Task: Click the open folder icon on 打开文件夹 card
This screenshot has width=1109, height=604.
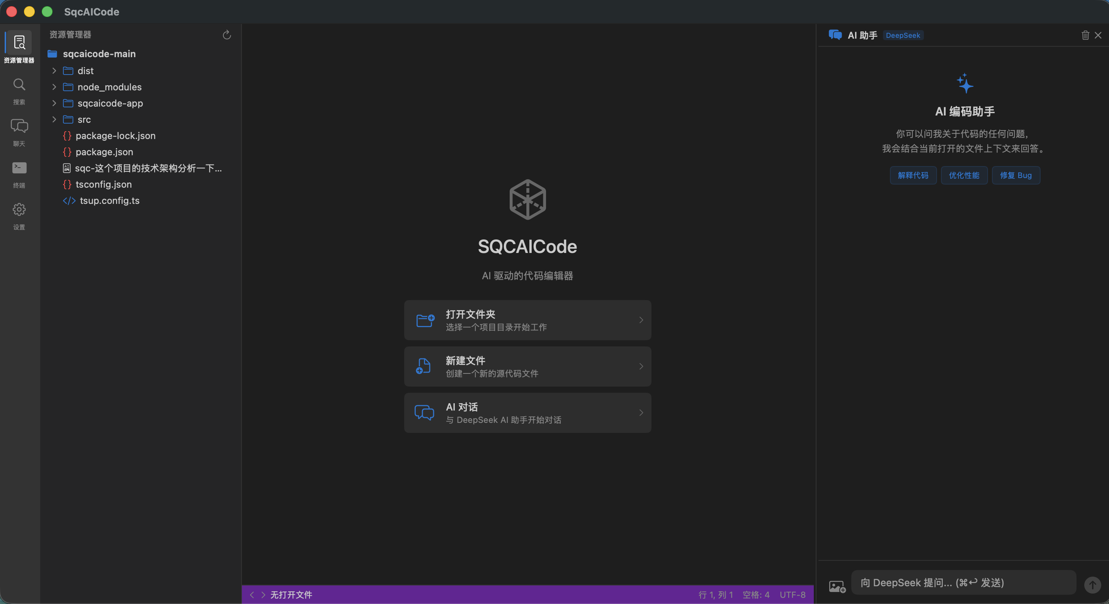Action: (x=425, y=320)
